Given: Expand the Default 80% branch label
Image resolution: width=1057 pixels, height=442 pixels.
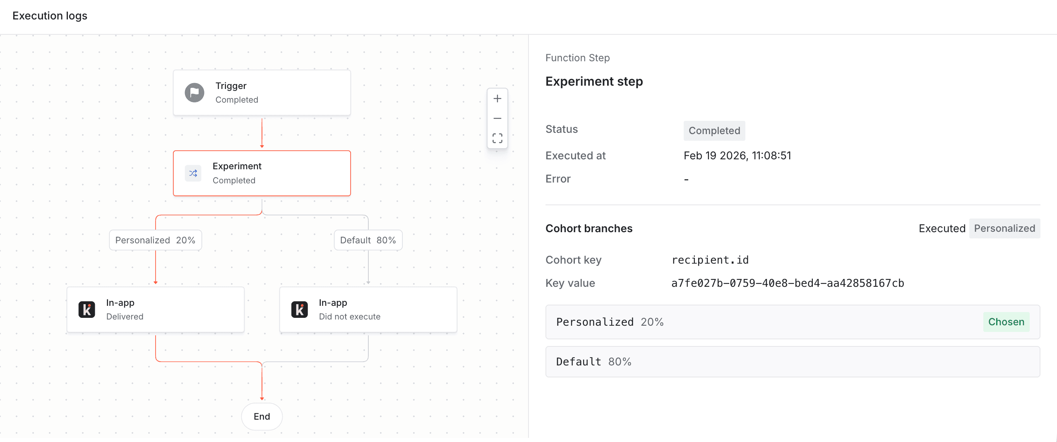Looking at the screenshot, I should click(368, 240).
